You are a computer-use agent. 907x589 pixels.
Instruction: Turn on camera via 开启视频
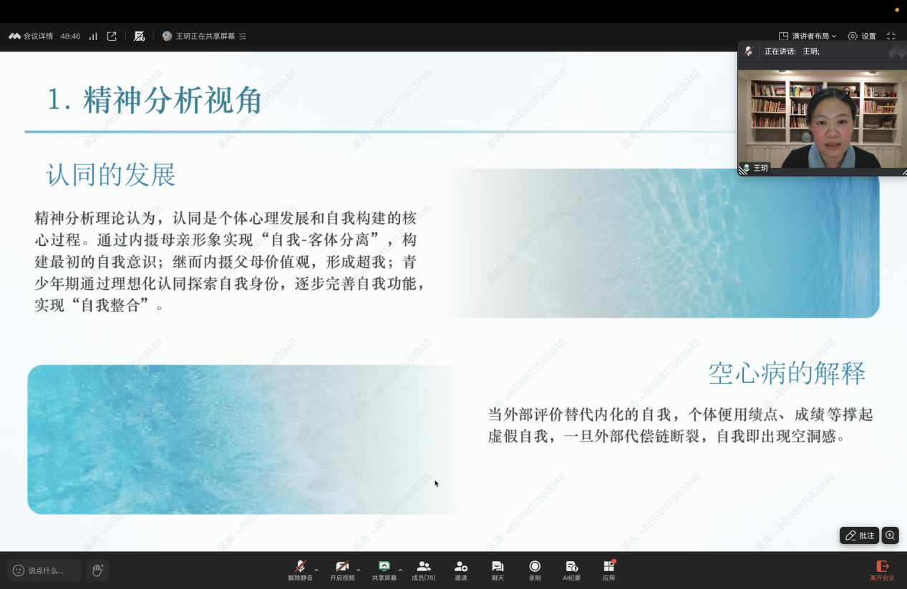coord(342,570)
